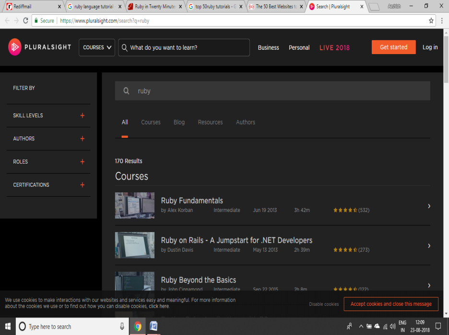Click the browser Forward arrow
Screen dimensions: 449x335
click(16, 21)
